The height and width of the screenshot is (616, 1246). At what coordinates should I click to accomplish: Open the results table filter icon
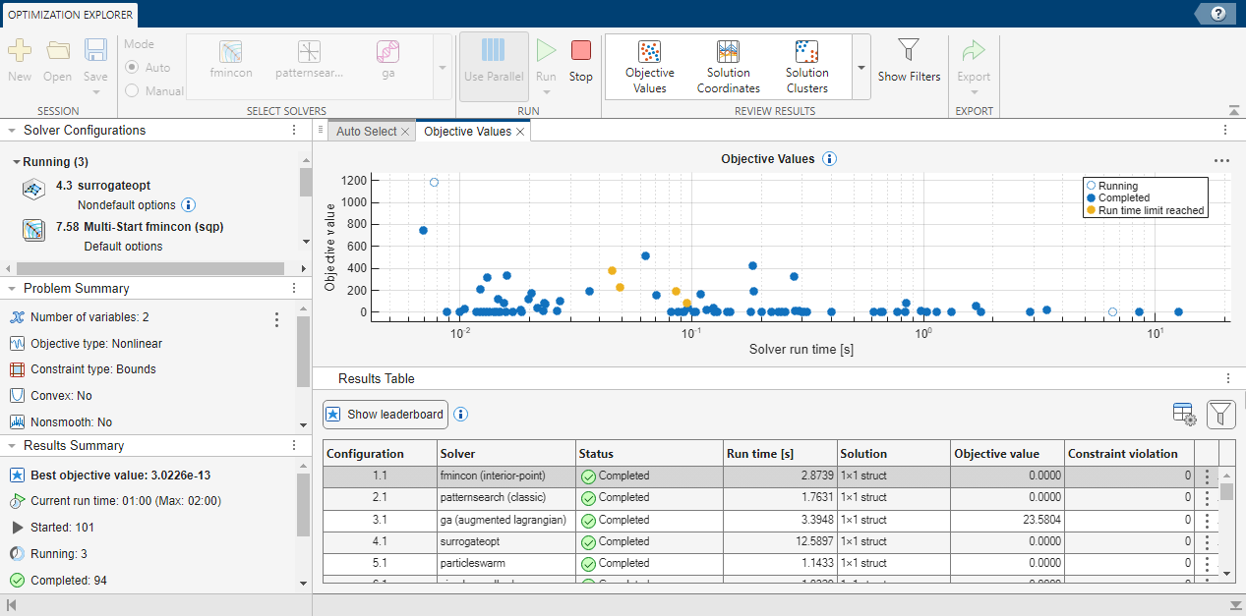click(x=1220, y=414)
